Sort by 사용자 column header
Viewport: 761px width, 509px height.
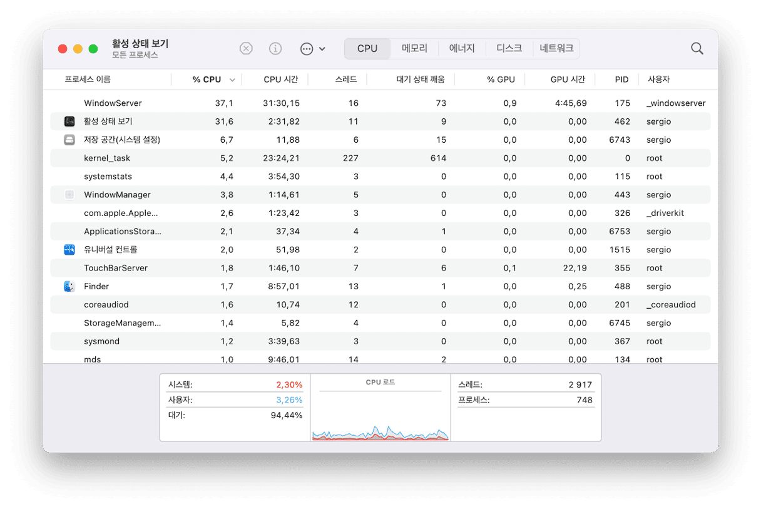(658, 80)
